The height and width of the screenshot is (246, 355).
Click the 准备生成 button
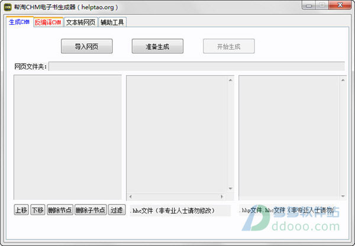[x=157, y=46]
